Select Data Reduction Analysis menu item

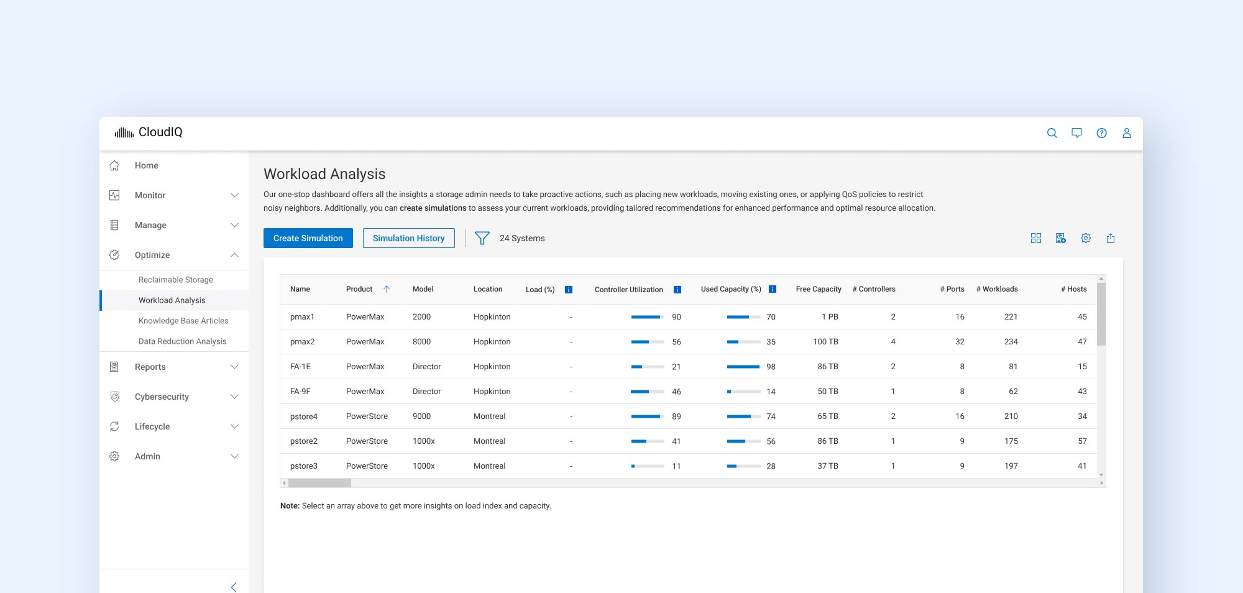coord(182,341)
